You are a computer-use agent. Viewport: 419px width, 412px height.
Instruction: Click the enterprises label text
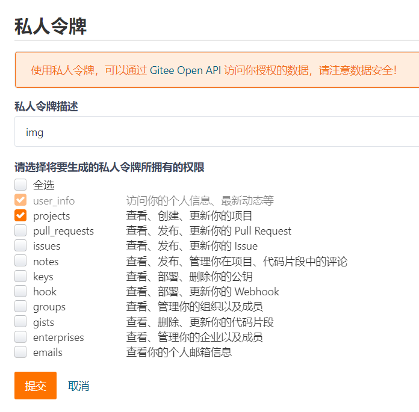[58, 337]
